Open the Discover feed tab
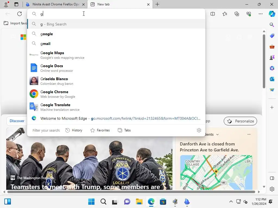Viewport: 278px width, 208px height. coord(17,121)
